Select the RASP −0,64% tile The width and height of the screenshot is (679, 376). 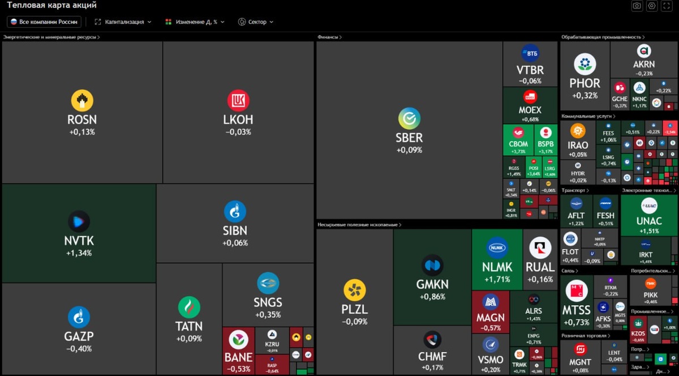tap(272, 365)
